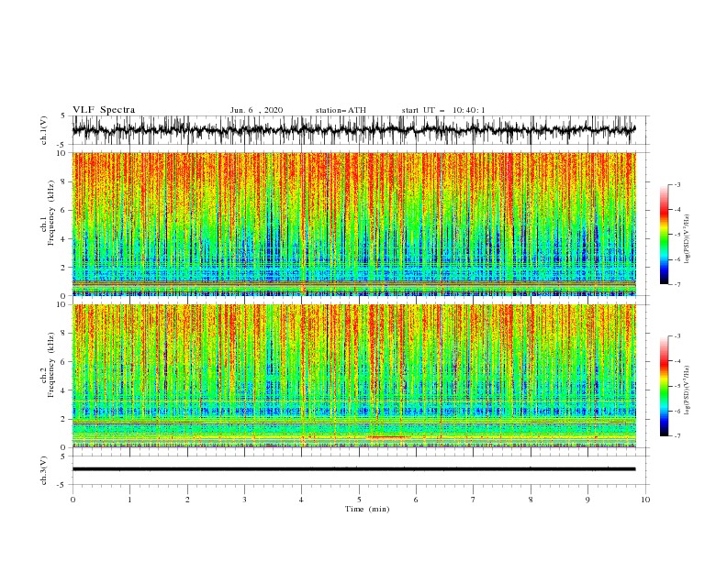Click the "start UT = 10:40: 1" text
This screenshot has height=561, width=727.
click(443, 110)
